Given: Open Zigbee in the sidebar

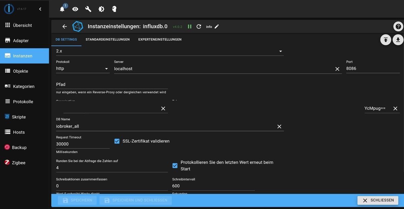Looking at the screenshot, I should coord(25,163).
